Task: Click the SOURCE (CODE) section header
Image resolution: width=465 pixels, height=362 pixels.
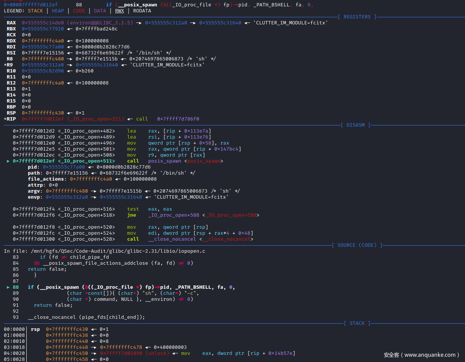Action: [357, 245]
